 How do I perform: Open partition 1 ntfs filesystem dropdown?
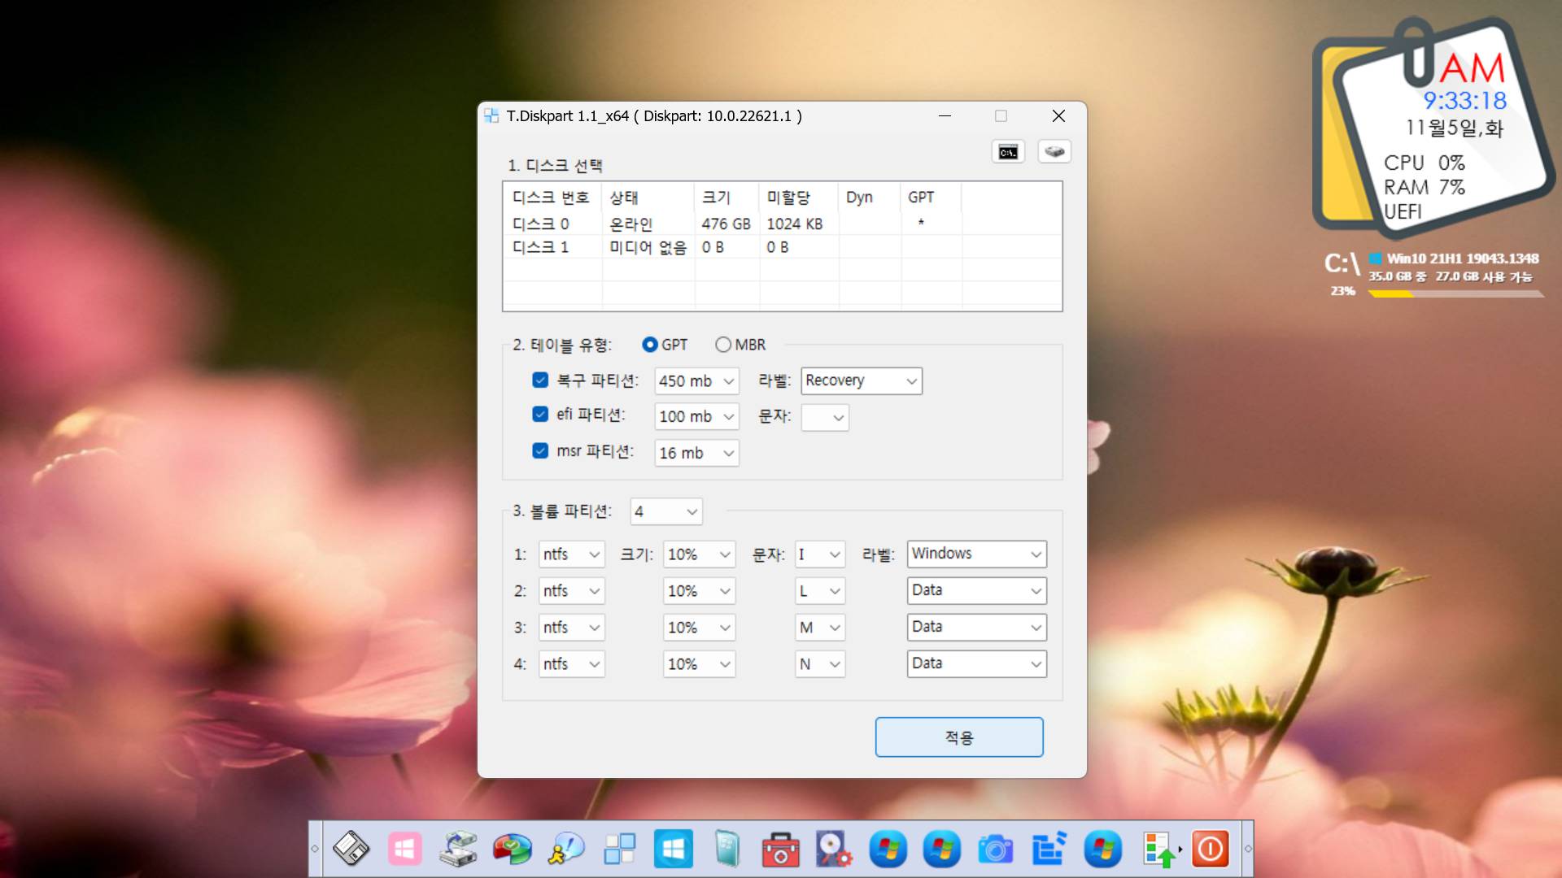(572, 554)
